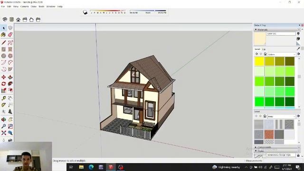Select the Freehand squiggle tool

pyautogui.click(x=10, y=42)
